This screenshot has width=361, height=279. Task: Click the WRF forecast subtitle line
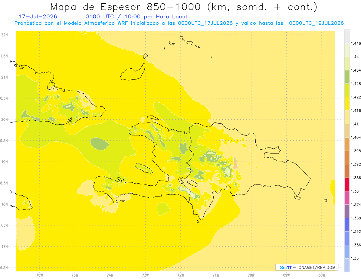tap(179, 23)
